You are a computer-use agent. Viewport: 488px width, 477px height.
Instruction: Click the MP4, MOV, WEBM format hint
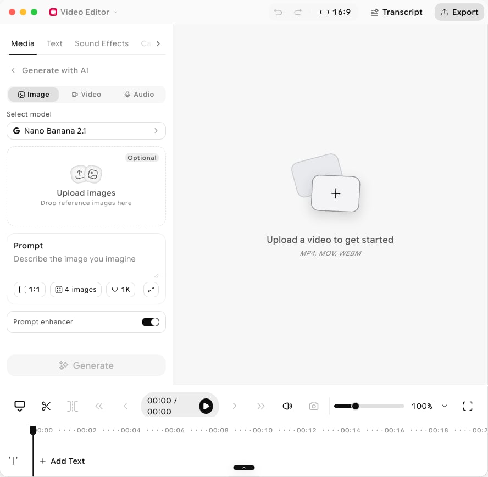tap(330, 253)
